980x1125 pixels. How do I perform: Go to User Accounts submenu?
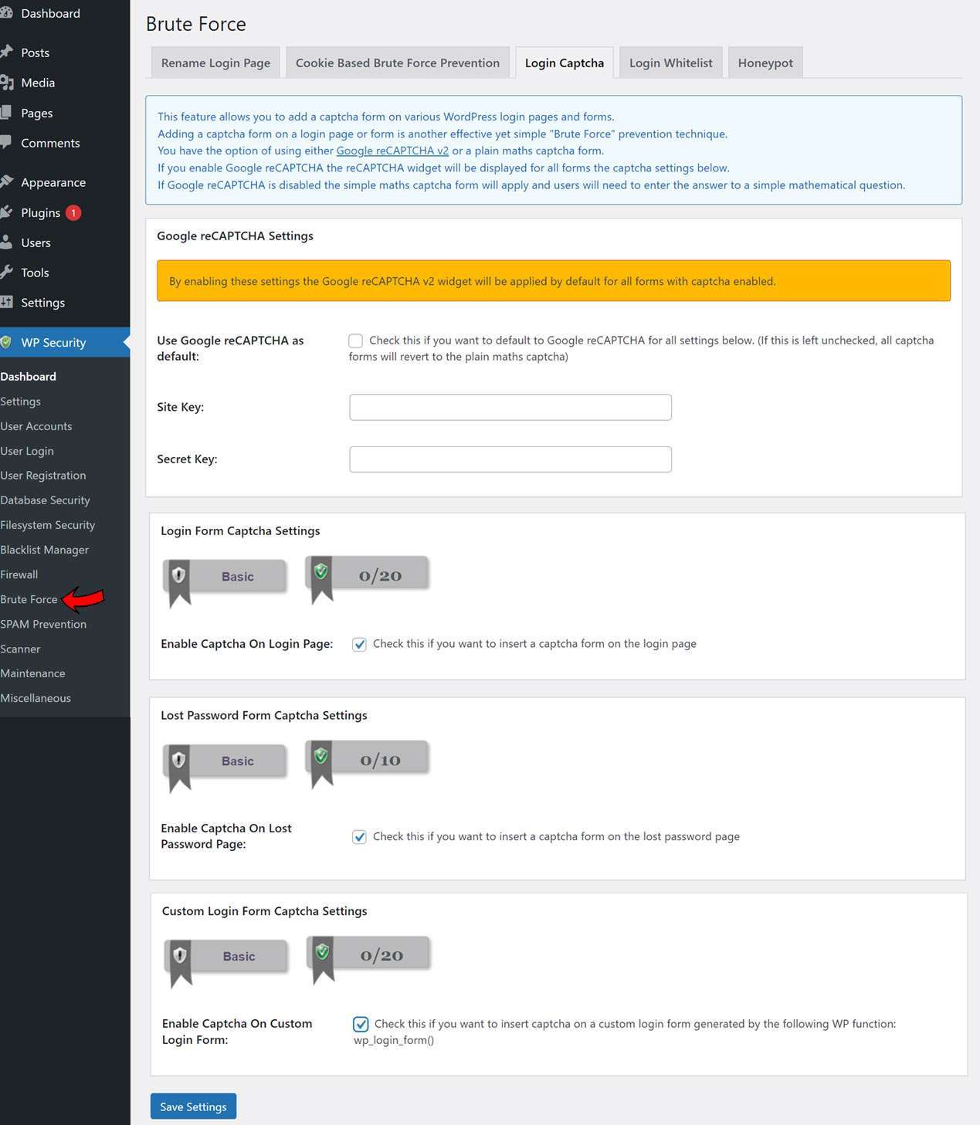coord(36,426)
